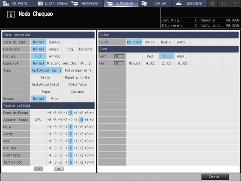Open the LISTA TAREAS tab

pyautogui.click(x=52, y=3)
